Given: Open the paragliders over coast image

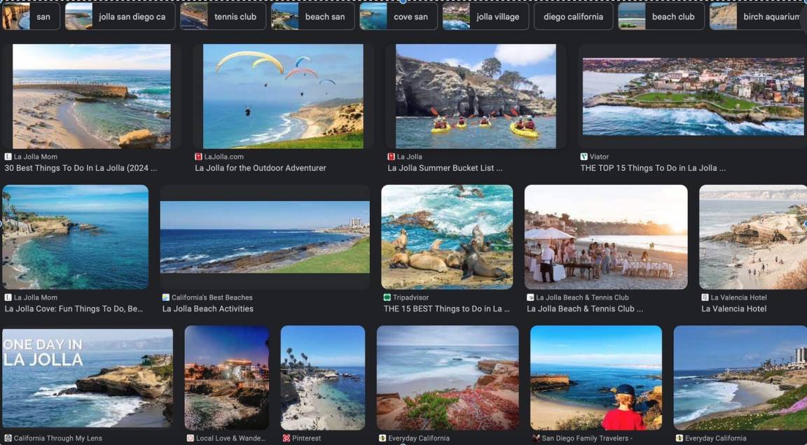Looking at the screenshot, I should click(x=283, y=96).
